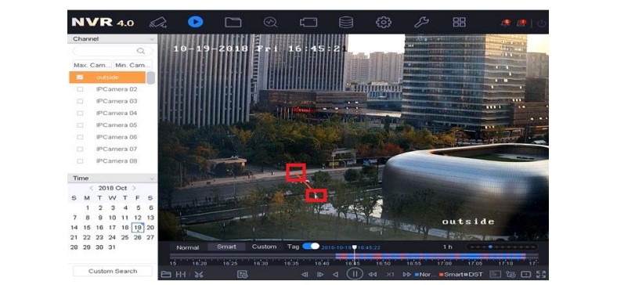This screenshot has height=285, width=635.
Task: Switch to Custom playback mode
Action: (264, 247)
